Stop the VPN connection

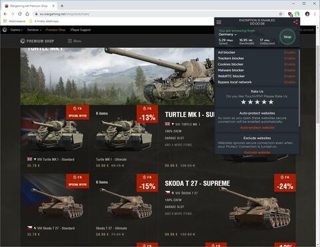(287, 37)
